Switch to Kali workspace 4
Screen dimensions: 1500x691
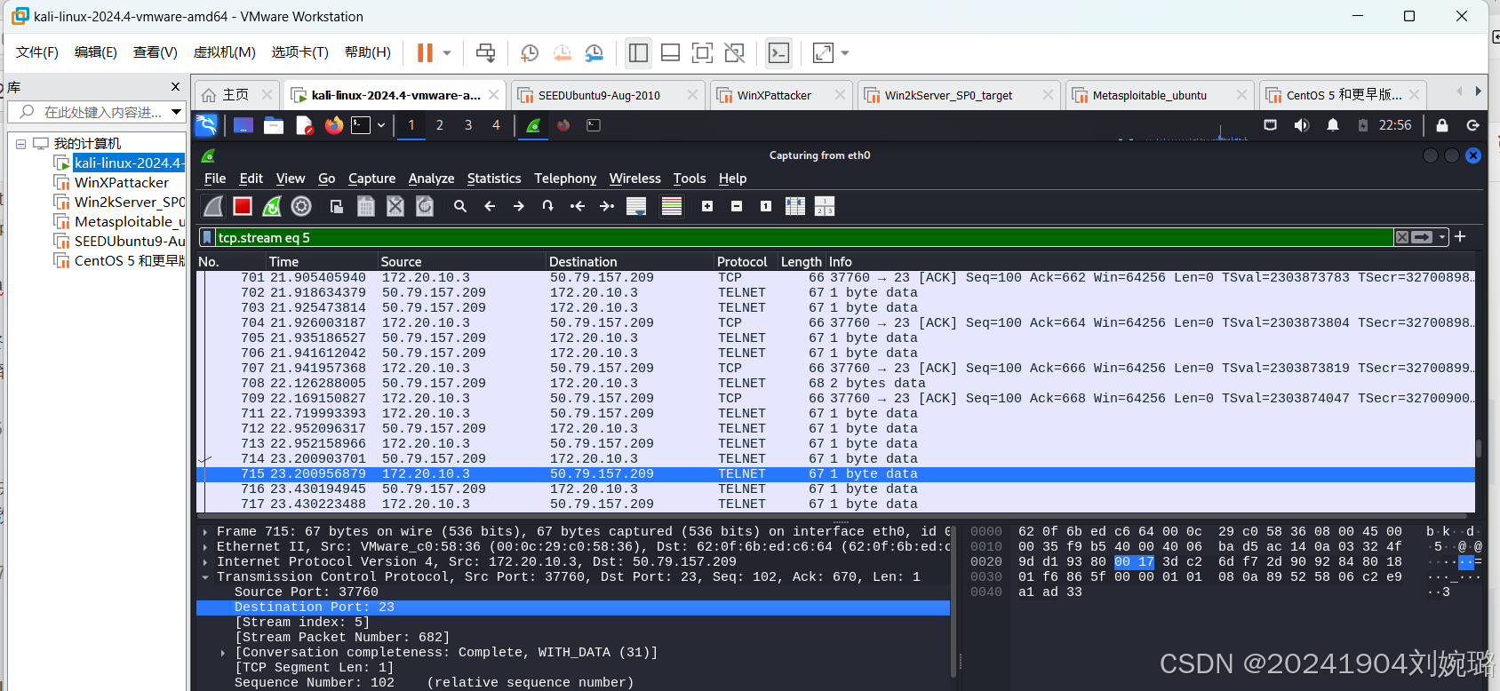496,125
